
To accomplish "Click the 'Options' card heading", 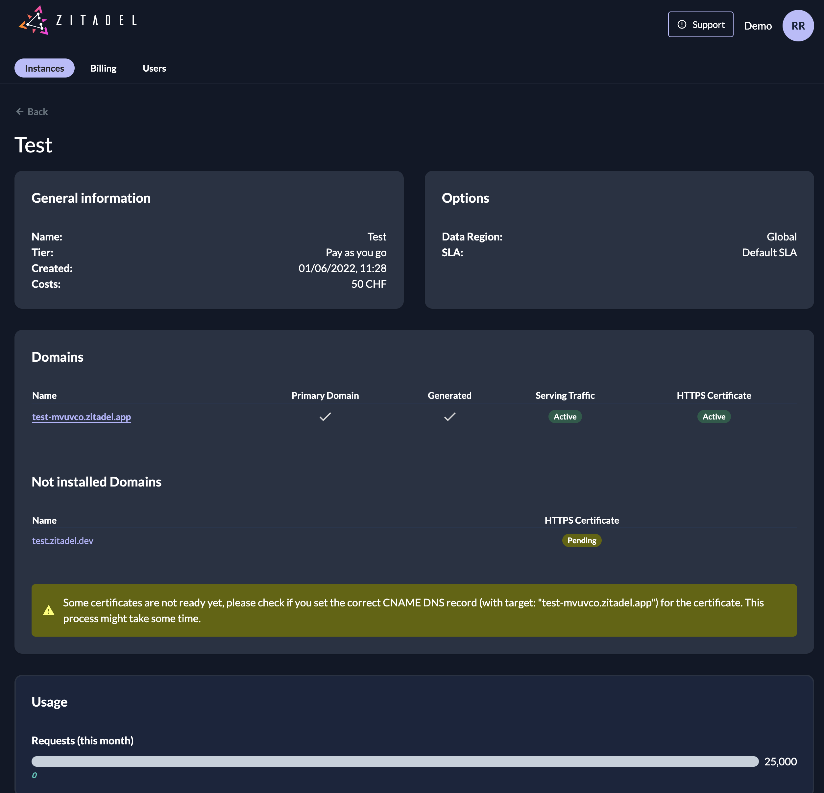I will click(465, 198).
